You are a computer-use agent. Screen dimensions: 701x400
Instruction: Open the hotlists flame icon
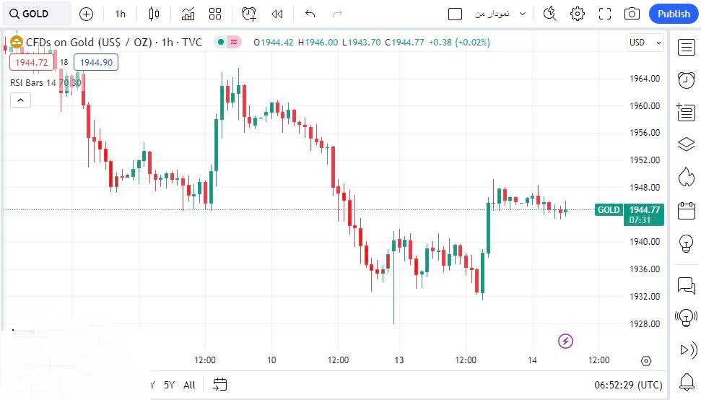click(x=686, y=177)
